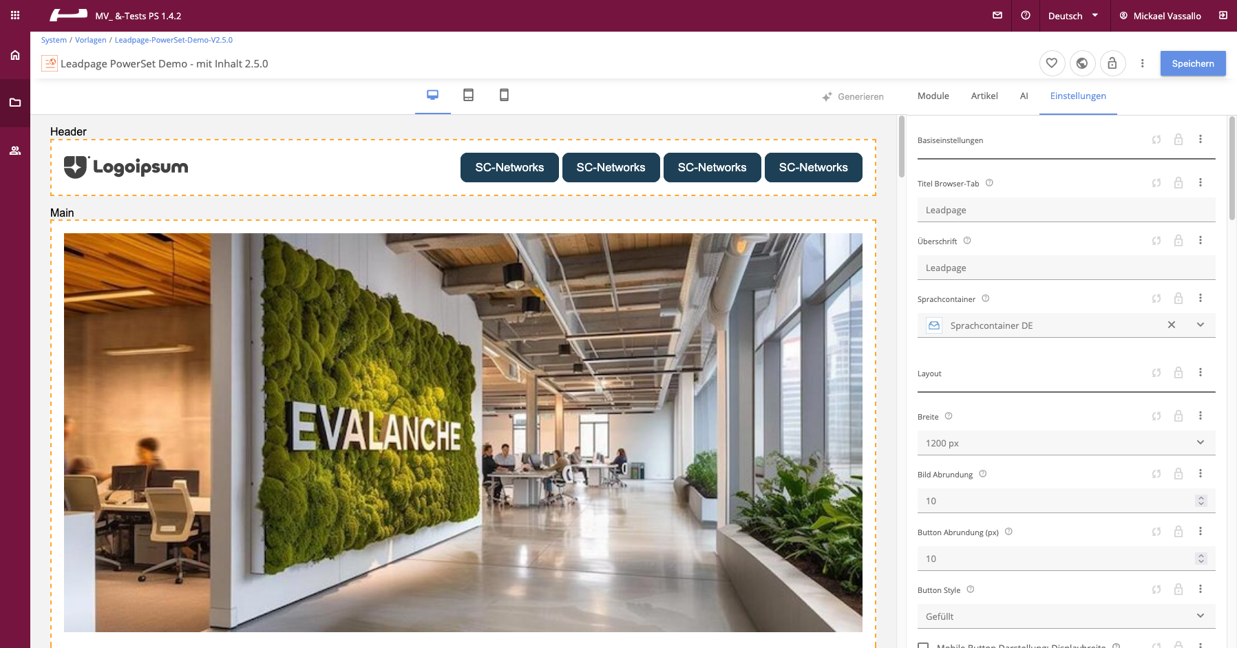Click the Überschrift input field
Screen dimensions: 1237x648
(1066, 268)
